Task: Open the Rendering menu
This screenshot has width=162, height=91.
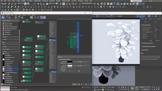Action: pos(45,1)
